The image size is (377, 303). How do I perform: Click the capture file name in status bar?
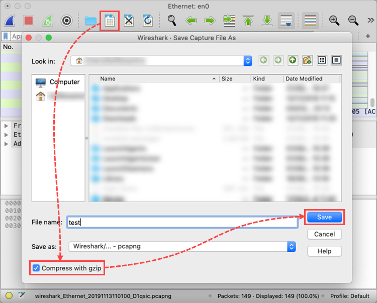pyautogui.click(x=103, y=296)
